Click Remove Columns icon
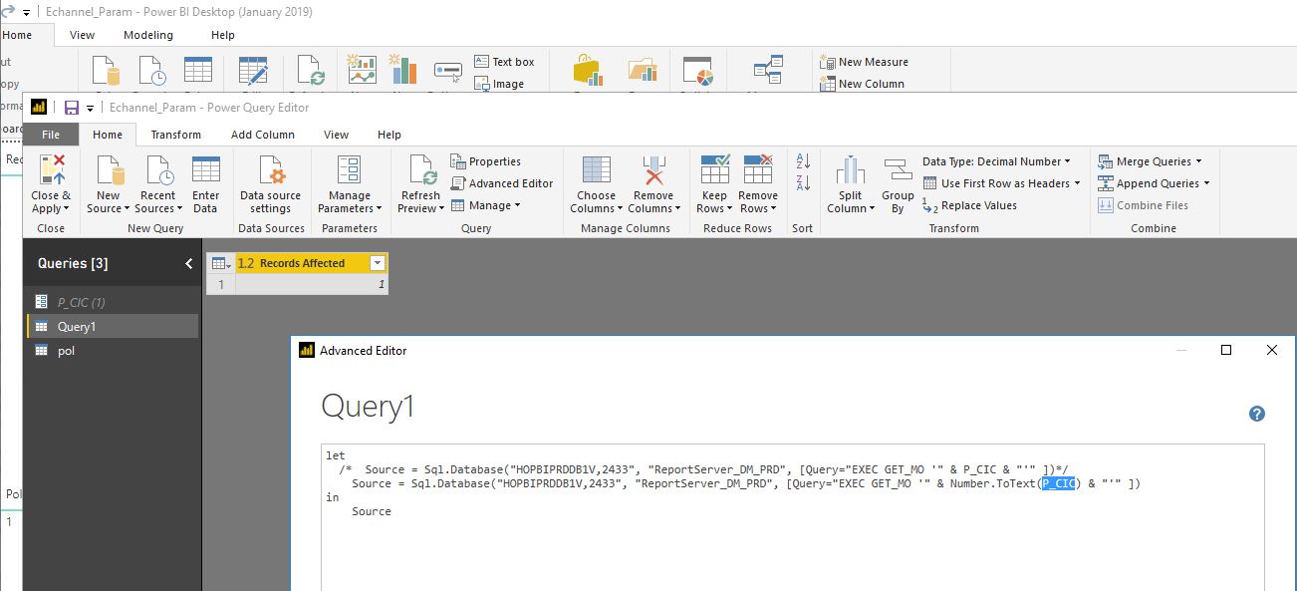The width and height of the screenshot is (1297, 591). (653, 169)
